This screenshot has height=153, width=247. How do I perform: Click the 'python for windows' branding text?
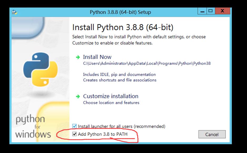[x=33, y=127]
